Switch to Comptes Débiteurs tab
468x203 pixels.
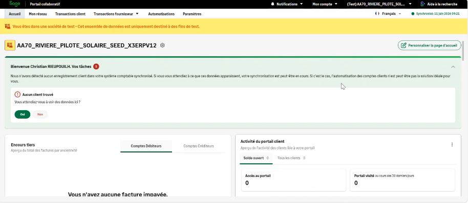pos(146,146)
